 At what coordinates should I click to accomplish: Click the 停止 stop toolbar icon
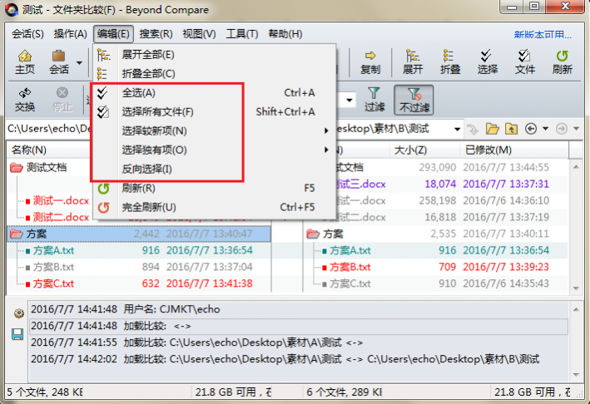pyautogui.click(x=62, y=100)
